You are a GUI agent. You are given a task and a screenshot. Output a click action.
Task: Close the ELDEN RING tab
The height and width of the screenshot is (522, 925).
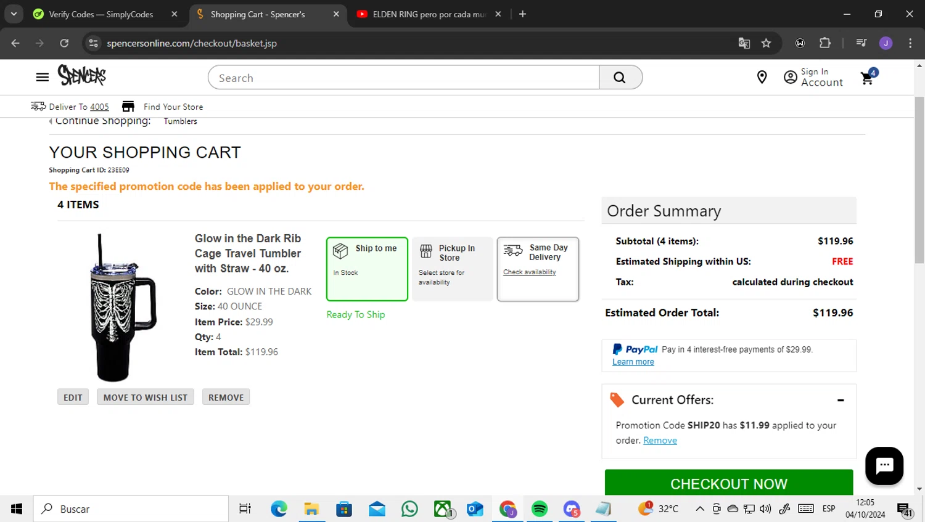(498, 14)
